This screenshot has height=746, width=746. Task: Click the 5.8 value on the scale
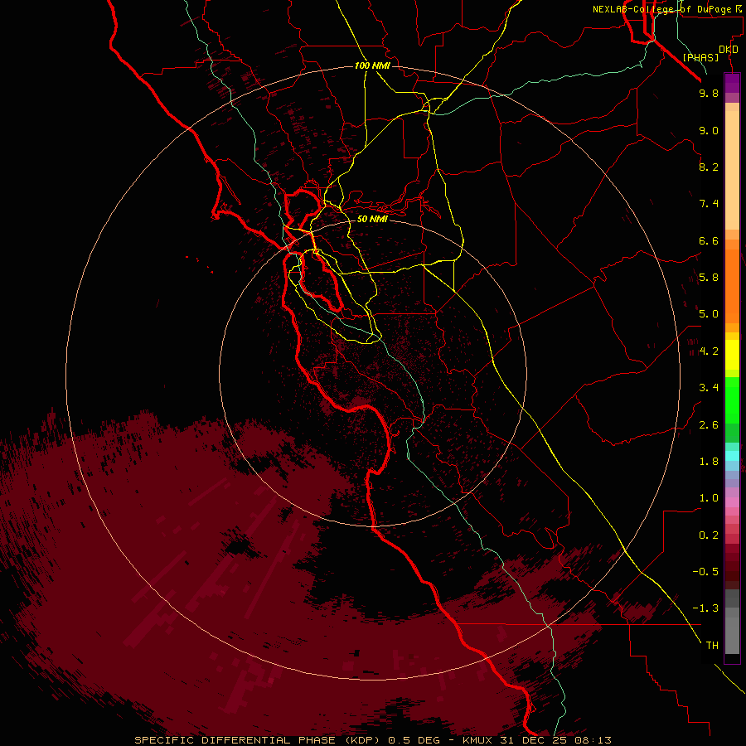pyautogui.click(x=709, y=278)
